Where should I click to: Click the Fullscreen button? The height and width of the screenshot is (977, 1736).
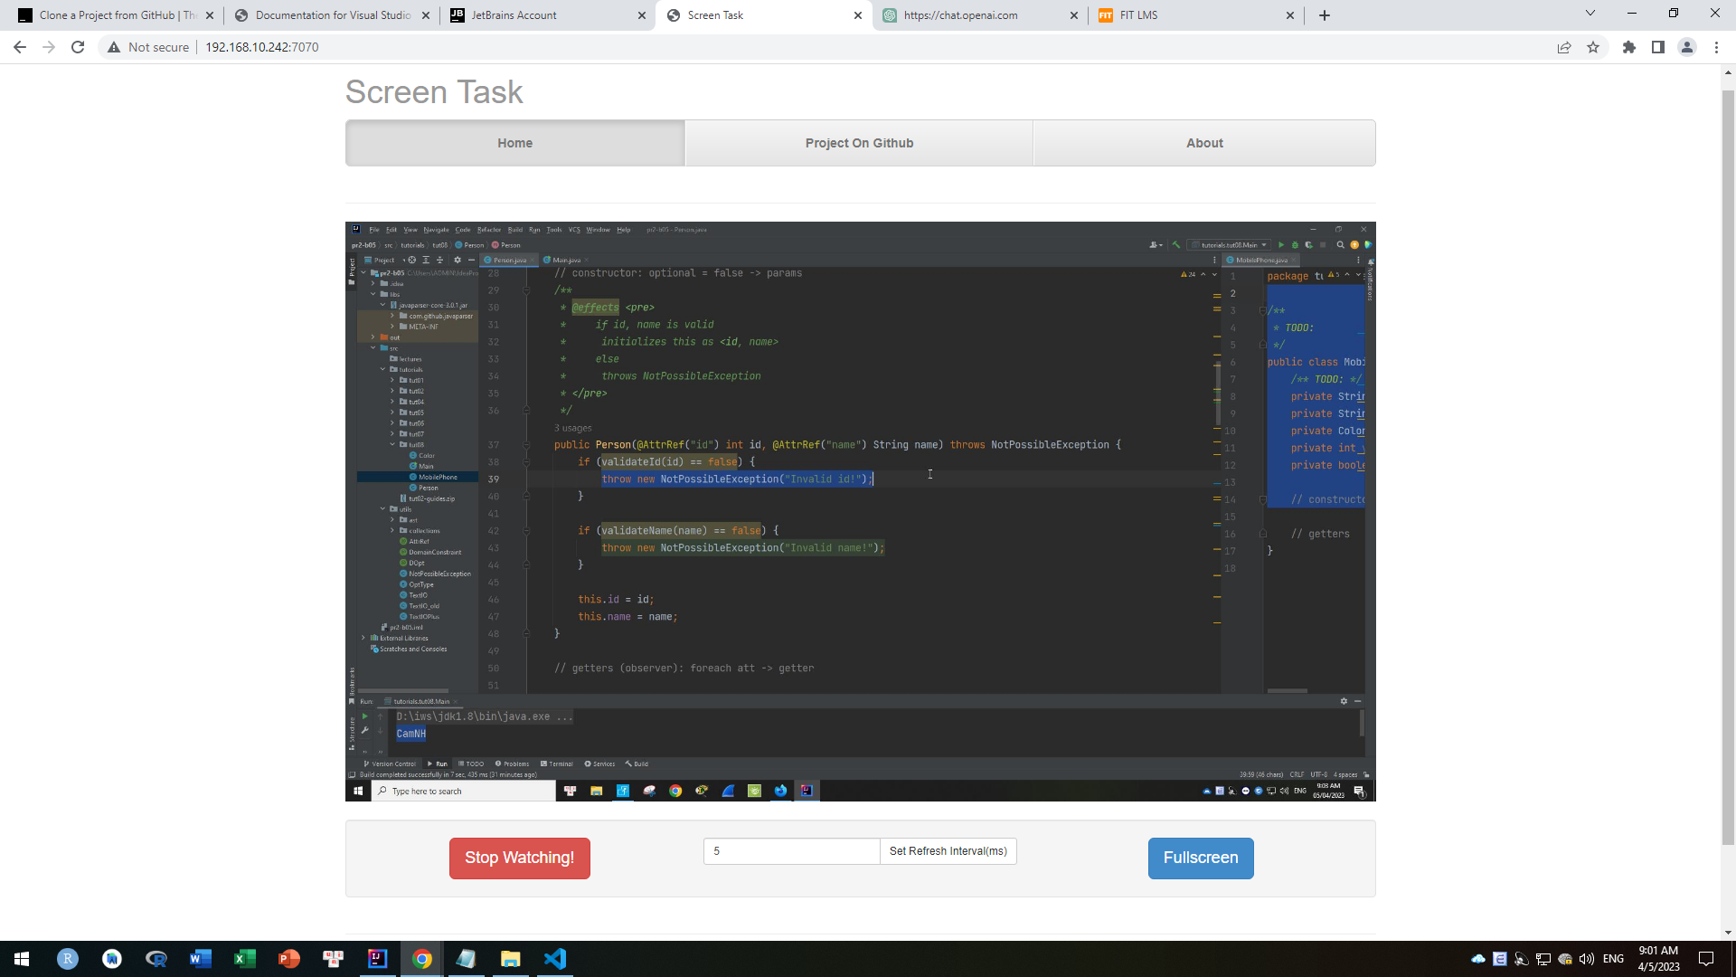point(1201,858)
